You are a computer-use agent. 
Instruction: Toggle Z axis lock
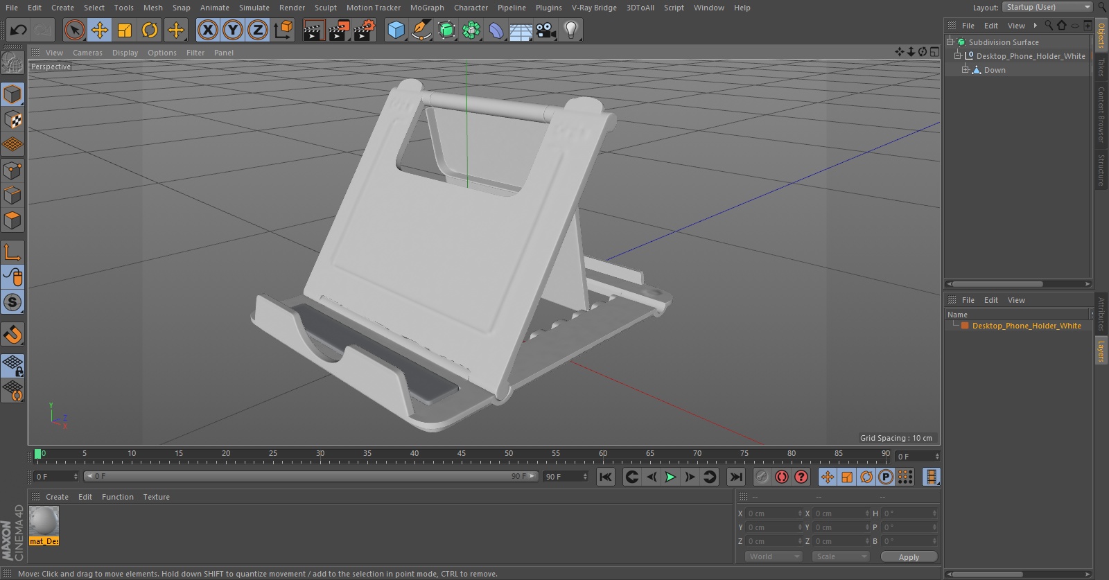click(258, 30)
